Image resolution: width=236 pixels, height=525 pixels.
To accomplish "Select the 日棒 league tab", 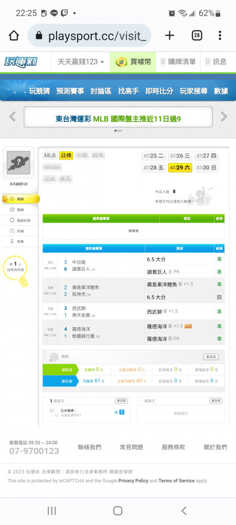I will click(x=66, y=155).
